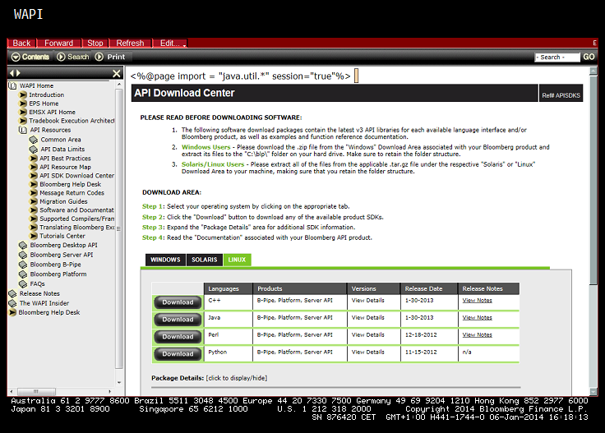Open API SDK Download Center item
The image size is (605, 433).
click(x=76, y=176)
